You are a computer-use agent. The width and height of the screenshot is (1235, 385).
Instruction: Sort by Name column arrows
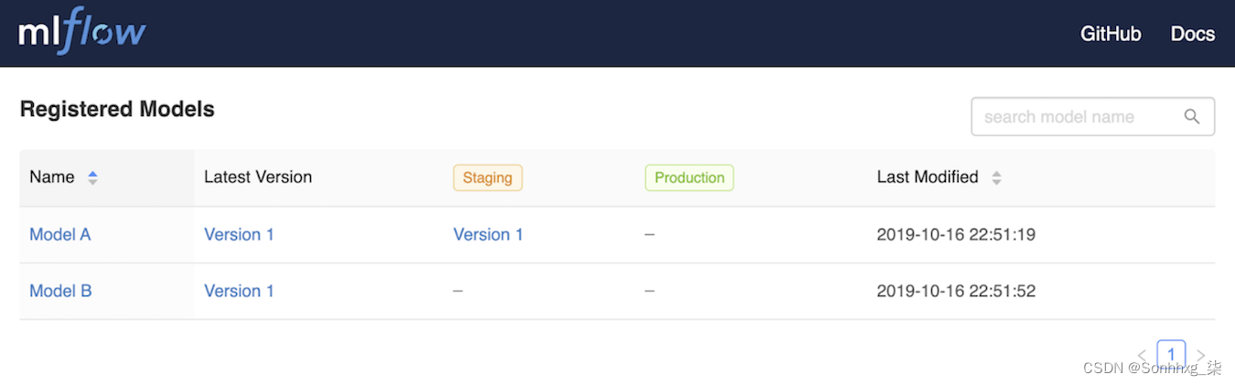(x=92, y=177)
